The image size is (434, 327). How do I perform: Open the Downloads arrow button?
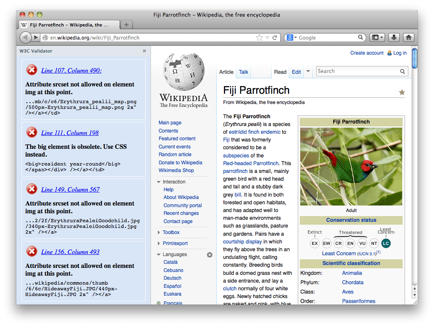pos(394,38)
